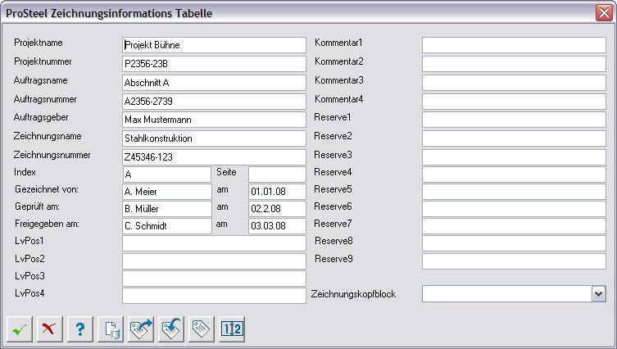
Task: Focus the LvPos3 input field
Action: click(214, 279)
